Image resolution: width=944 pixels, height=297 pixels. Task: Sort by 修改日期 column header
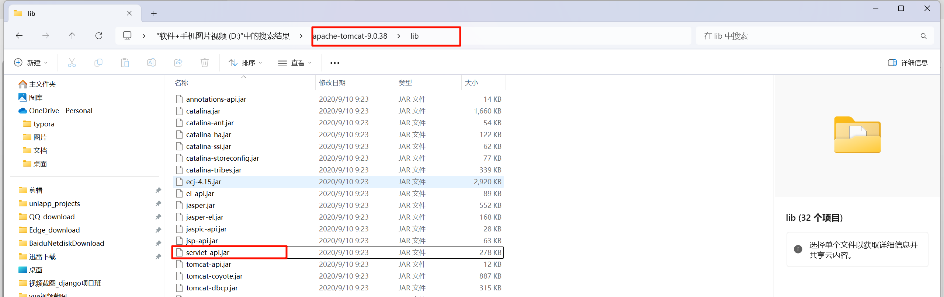(332, 83)
